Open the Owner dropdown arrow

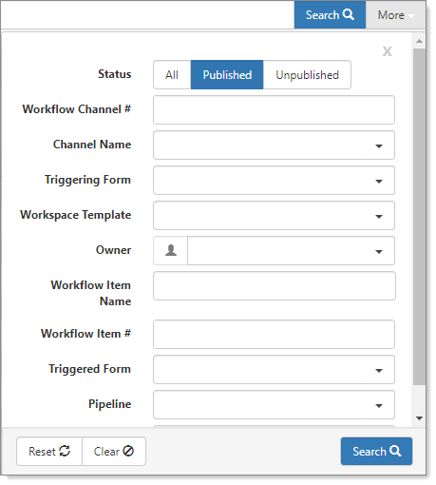(x=379, y=251)
